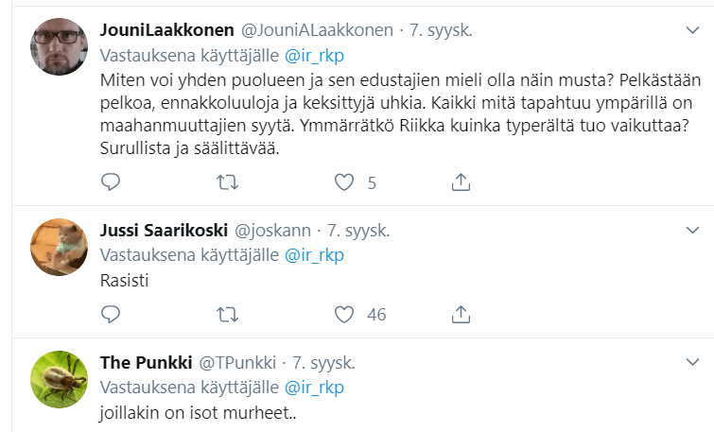714x432 pixels.
Task: Open the @ir_rkp link in JouniLaakkonen's reply
Action: click(x=314, y=55)
